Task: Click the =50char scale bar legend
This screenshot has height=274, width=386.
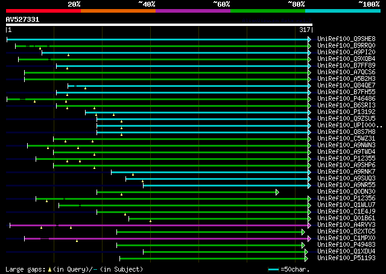Action: click(x=288, y=269)
